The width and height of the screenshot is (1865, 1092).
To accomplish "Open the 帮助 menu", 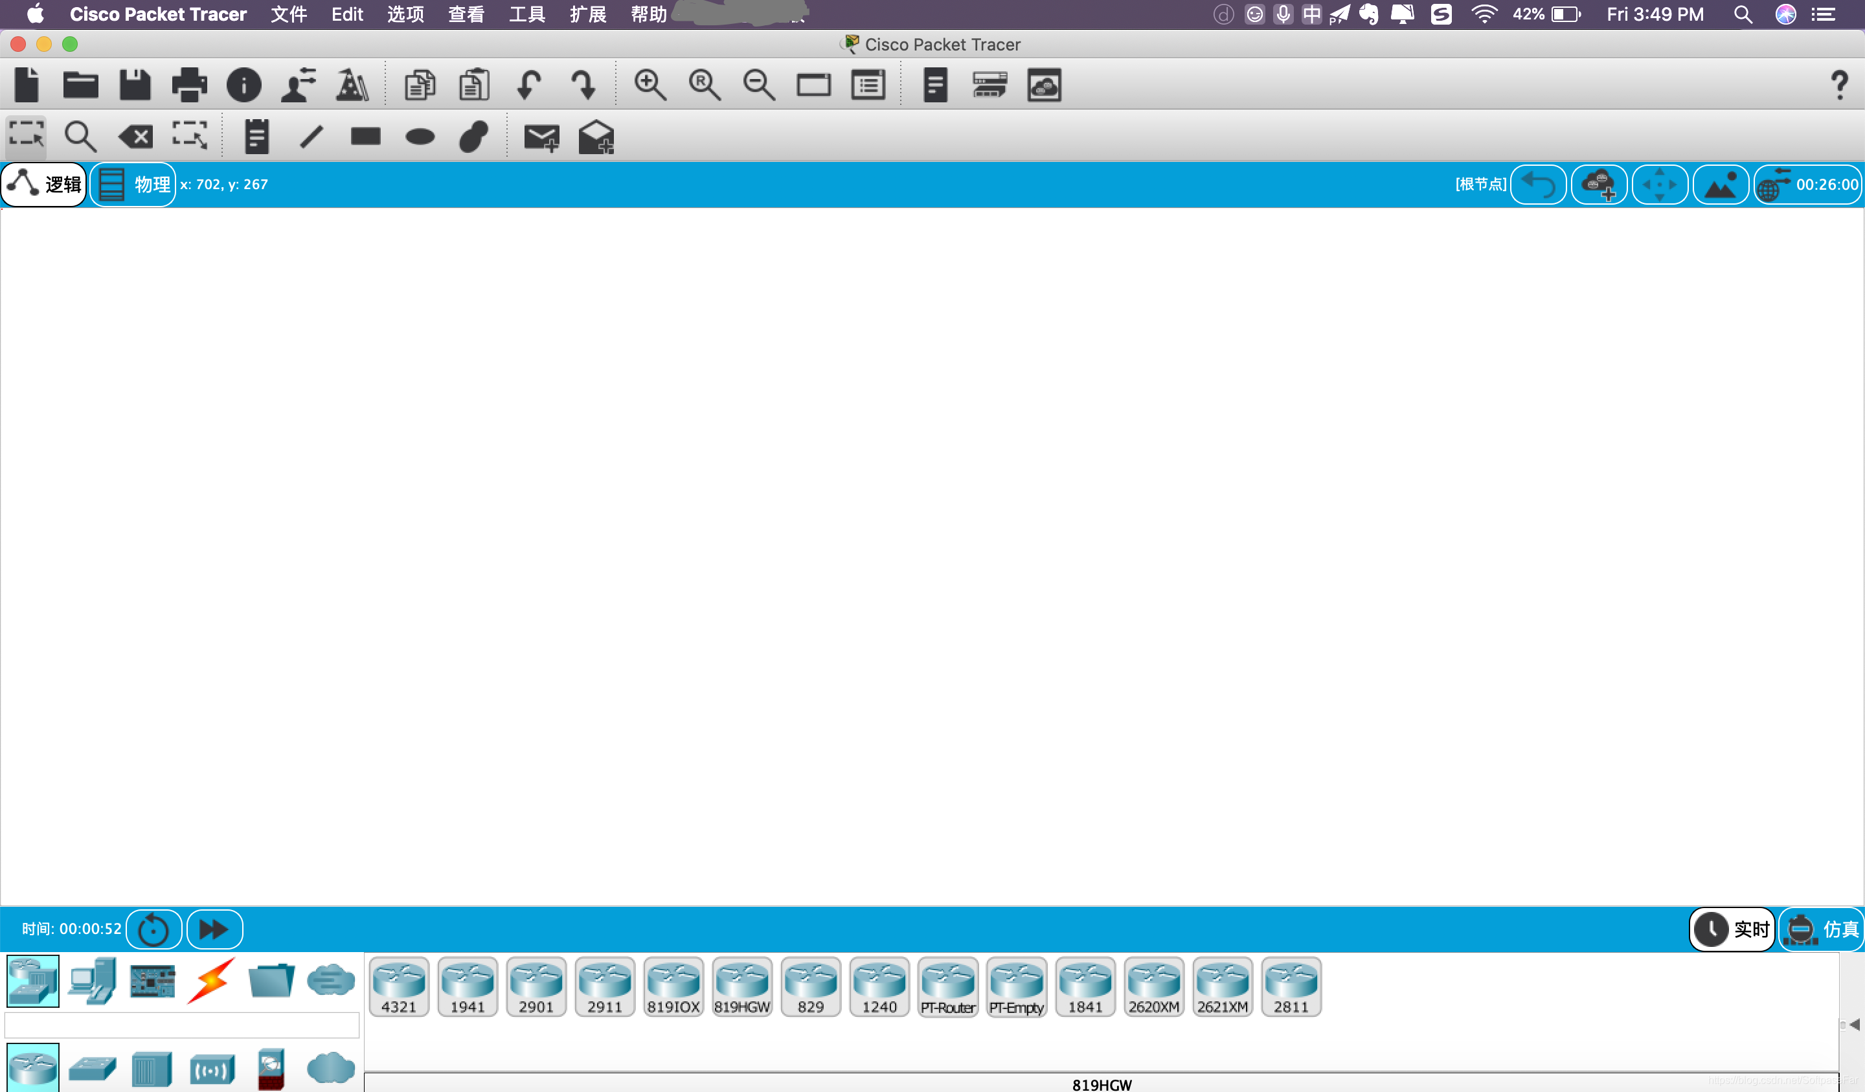I will [x=648, y=14].
